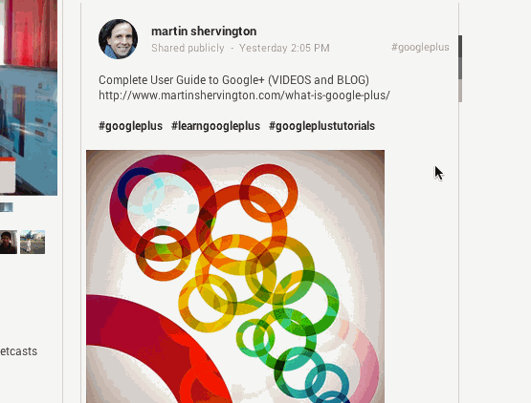The width and height of the screenshot is (531, 403).
Task: Click the dark top segment of hashtag bar
Action: tap(460, 47)
